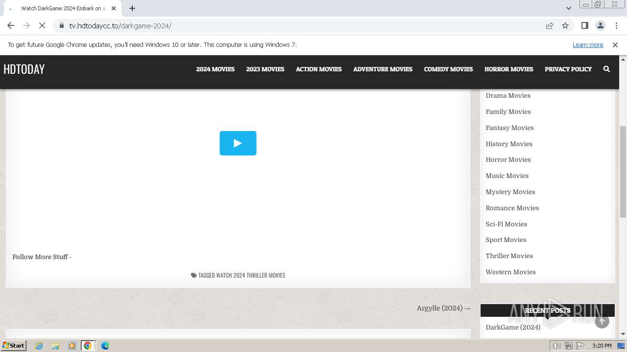Screen dimensions: 627x352
Task: Open the volume speaker tray icon
Action: coord(557,346)
